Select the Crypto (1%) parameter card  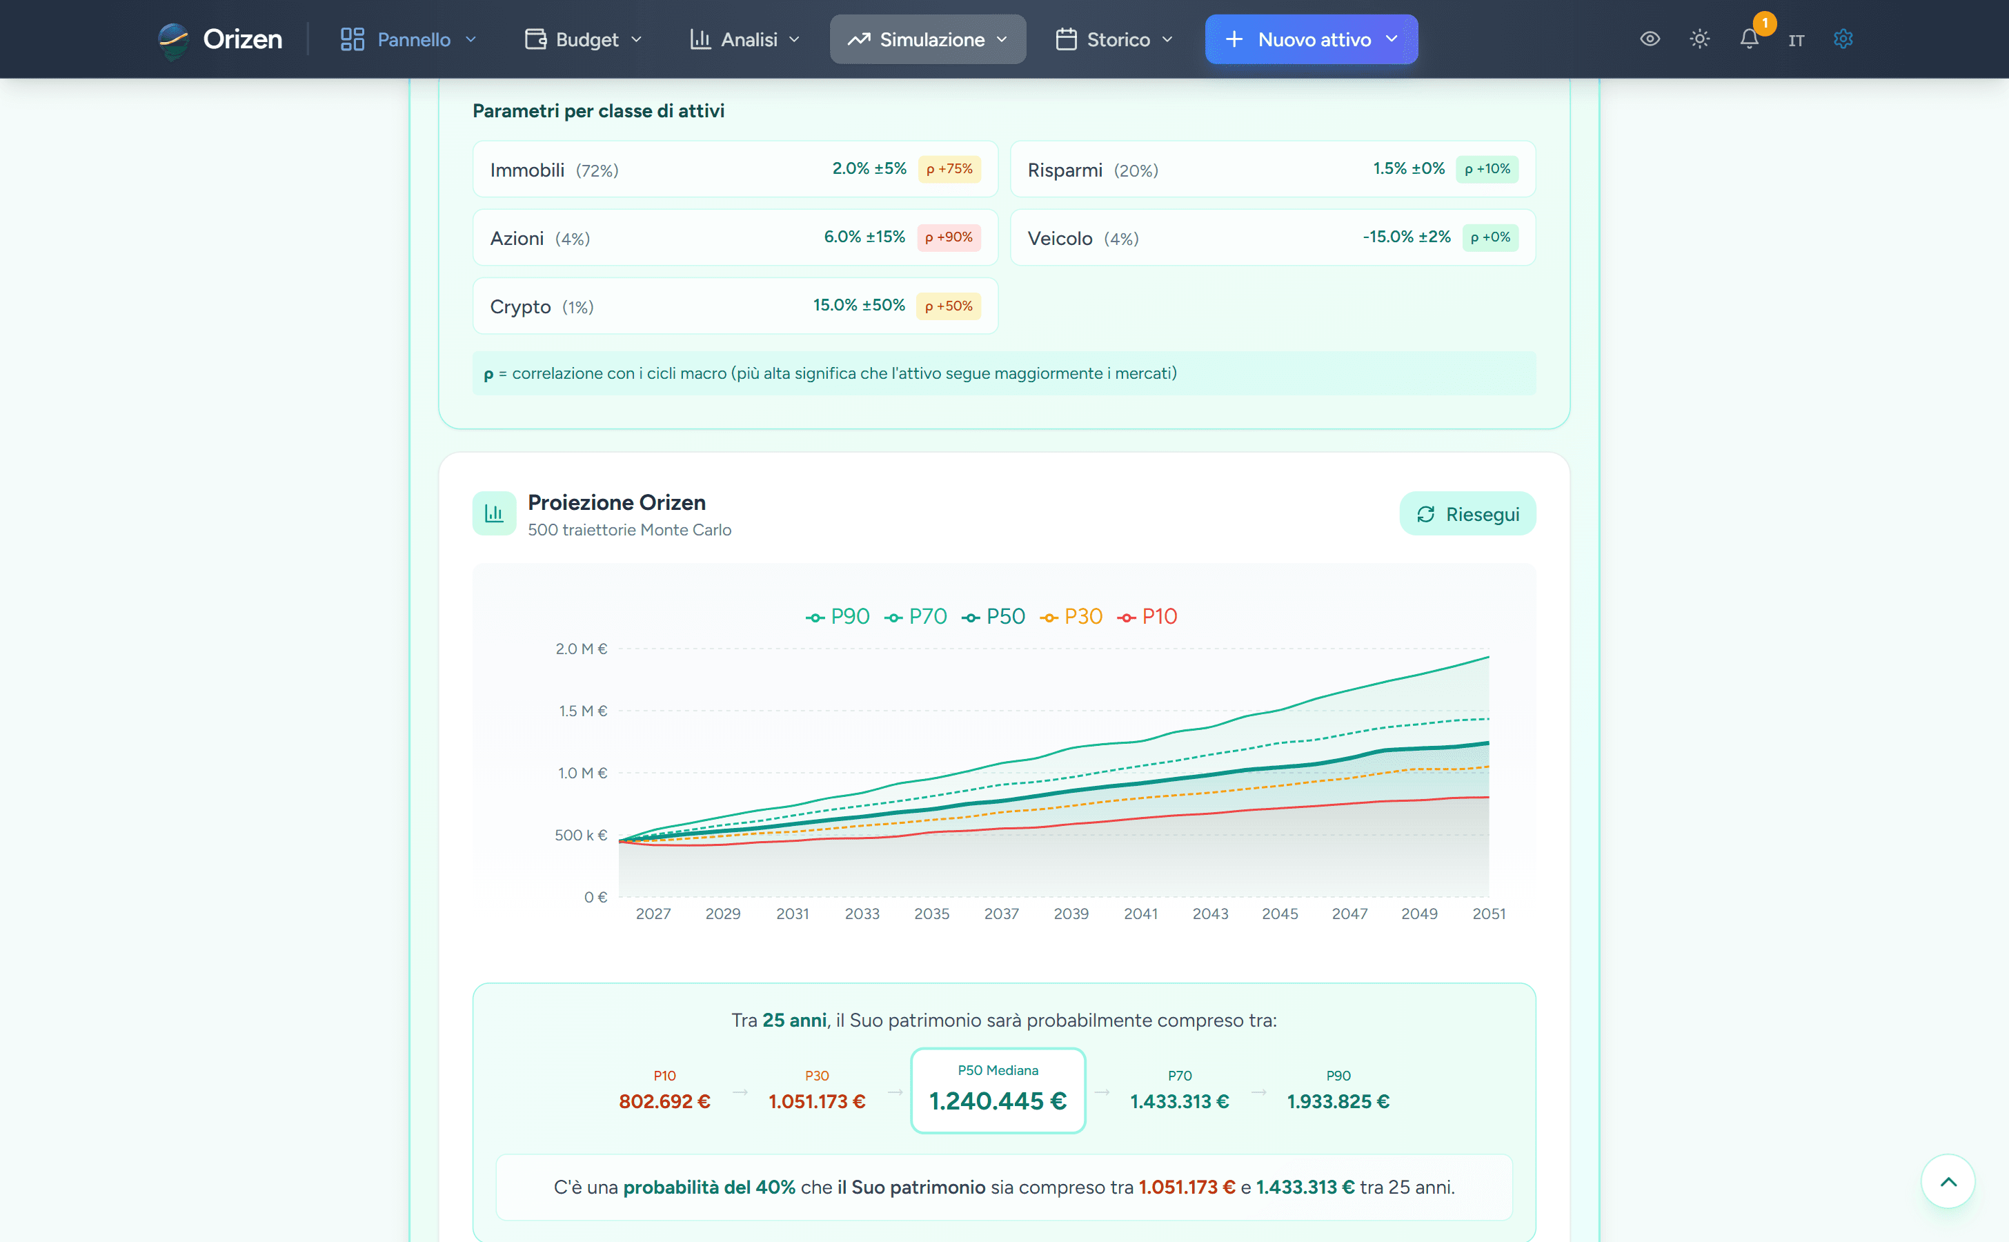click(735, 306)
